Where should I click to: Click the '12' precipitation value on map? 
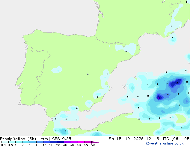[x=168, y=94]
